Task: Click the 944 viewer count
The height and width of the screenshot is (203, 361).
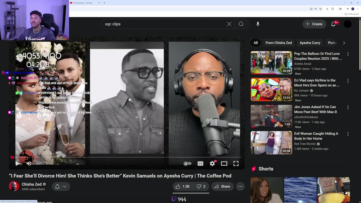Action: click(182, 199)
